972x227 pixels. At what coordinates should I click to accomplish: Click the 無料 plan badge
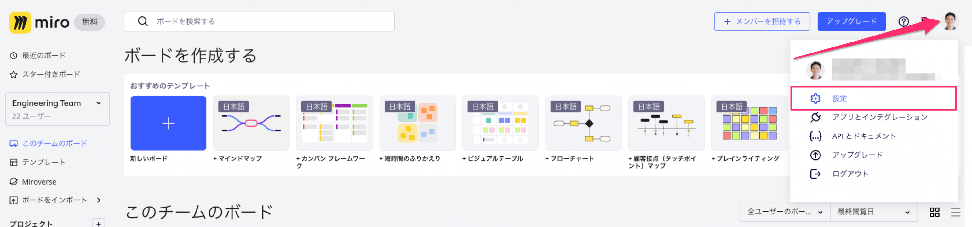(89, 22)
